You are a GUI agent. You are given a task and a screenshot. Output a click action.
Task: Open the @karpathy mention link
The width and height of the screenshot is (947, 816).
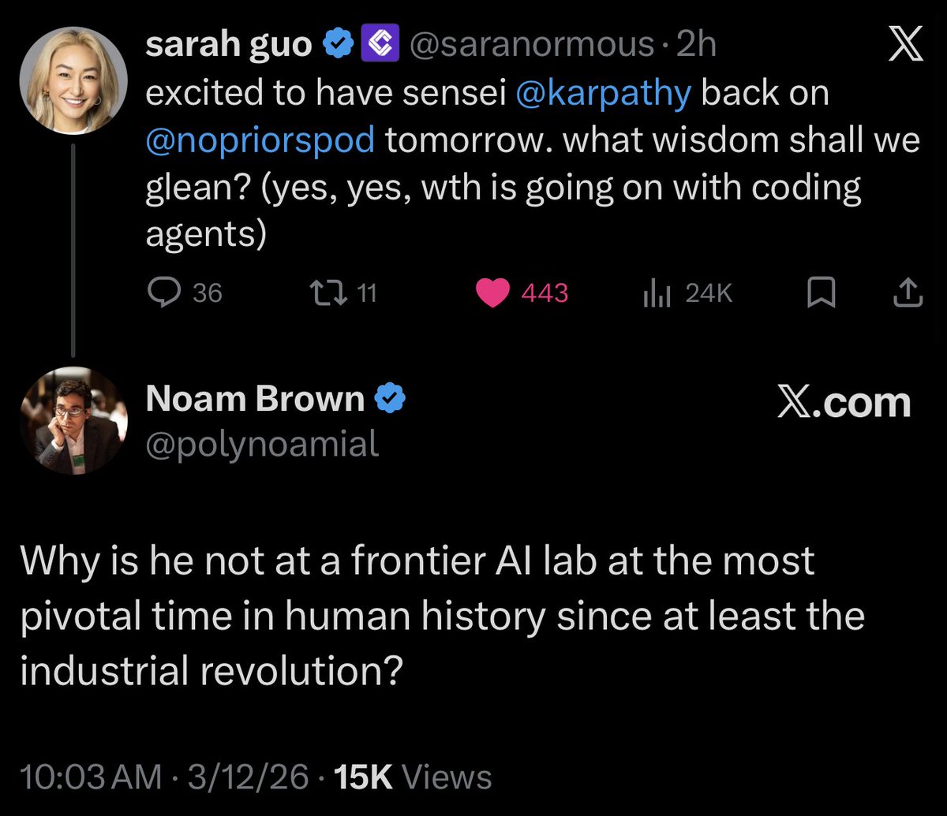[x=604, y=94]
